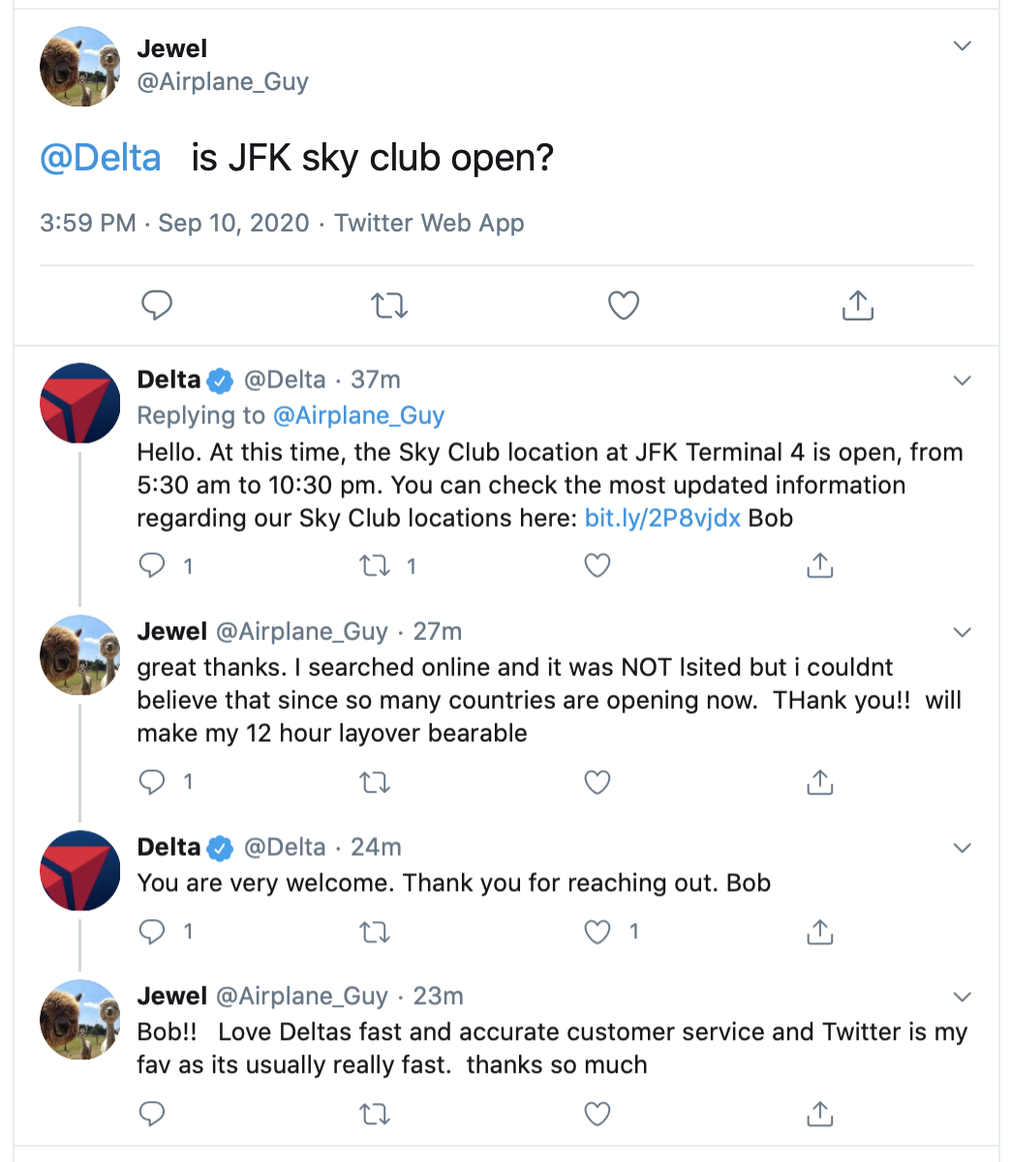Open chevron menu on Jewel's 27m reply

962,632
